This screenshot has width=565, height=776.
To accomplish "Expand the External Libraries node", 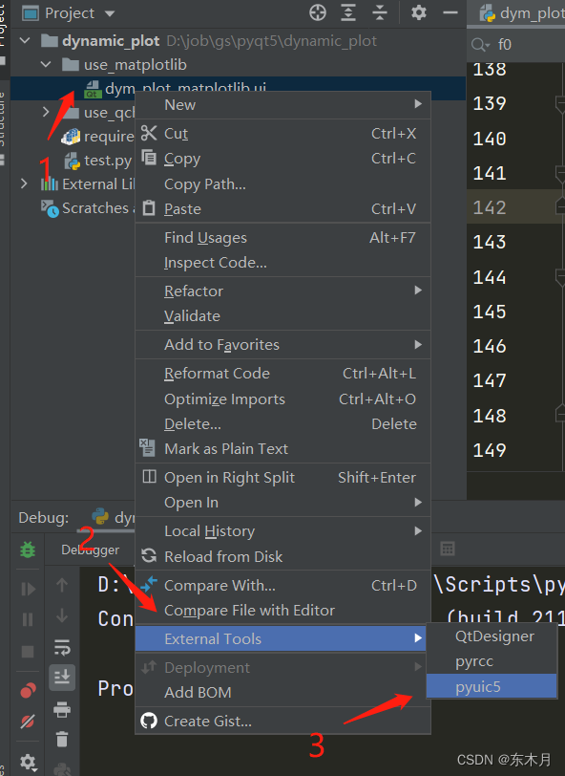I will click(24, 184).
